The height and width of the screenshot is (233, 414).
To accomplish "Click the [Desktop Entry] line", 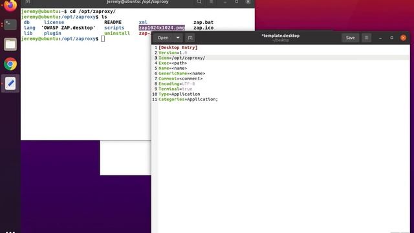I will 178,47.
